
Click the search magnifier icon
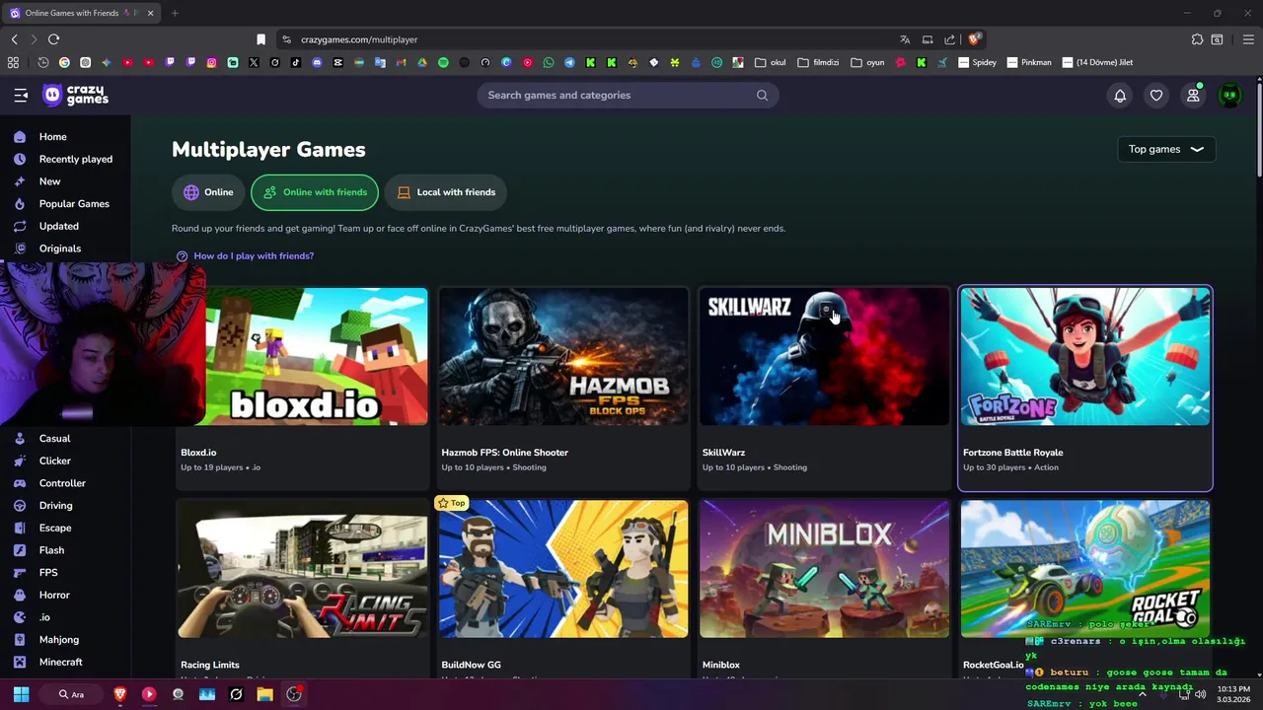point(762,96)
